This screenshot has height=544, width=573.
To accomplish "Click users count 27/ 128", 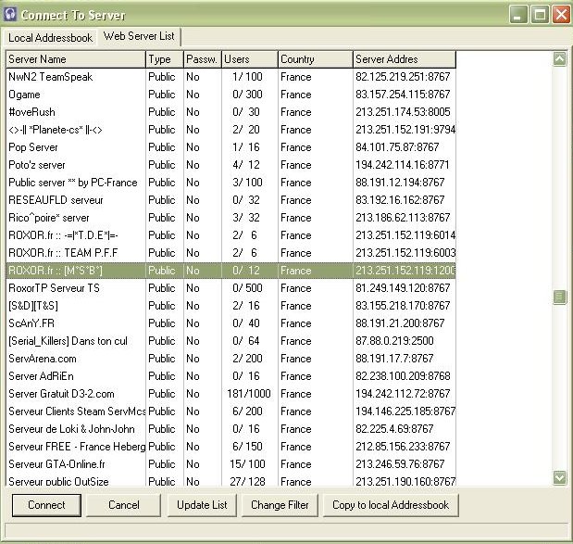I will (x=247, y=481).
